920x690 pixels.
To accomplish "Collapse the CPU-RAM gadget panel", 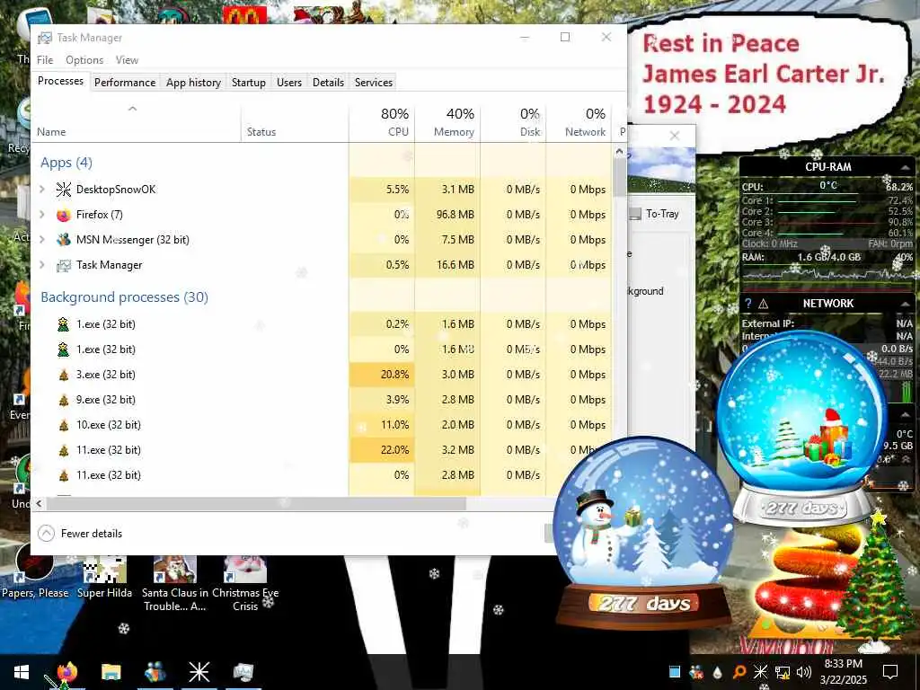I will pos(906,166).
